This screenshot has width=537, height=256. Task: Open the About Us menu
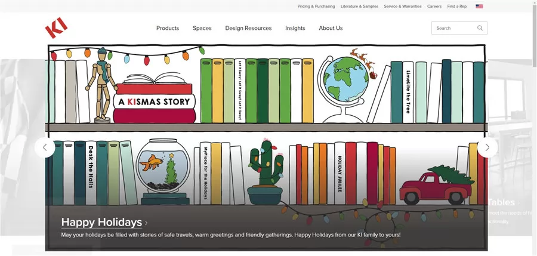click(x=331, y=28)
